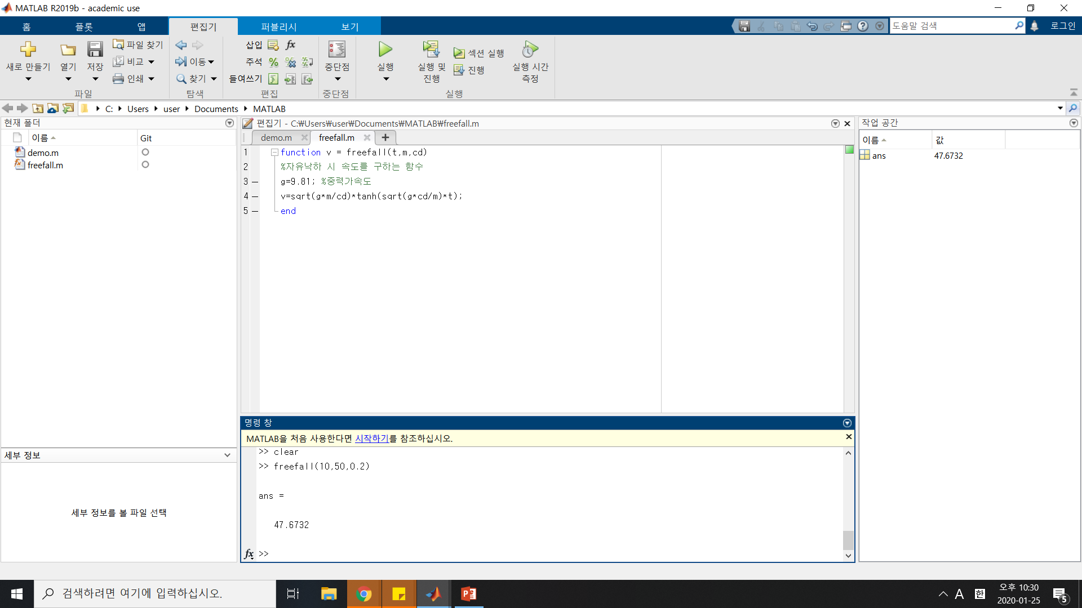Screen dimensions: 1082x608
Task: Click the Save (저장) floppy disk icon
Action: click(95, 50)
